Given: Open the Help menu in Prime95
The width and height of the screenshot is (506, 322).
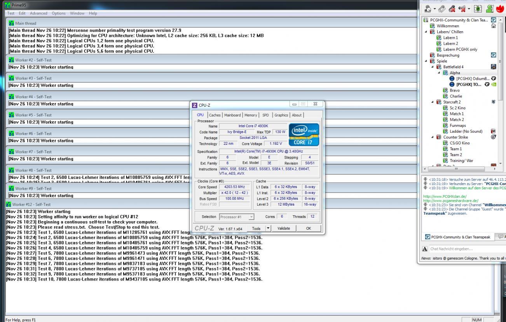Looking at the screenshot, I should tap(93, 13).
